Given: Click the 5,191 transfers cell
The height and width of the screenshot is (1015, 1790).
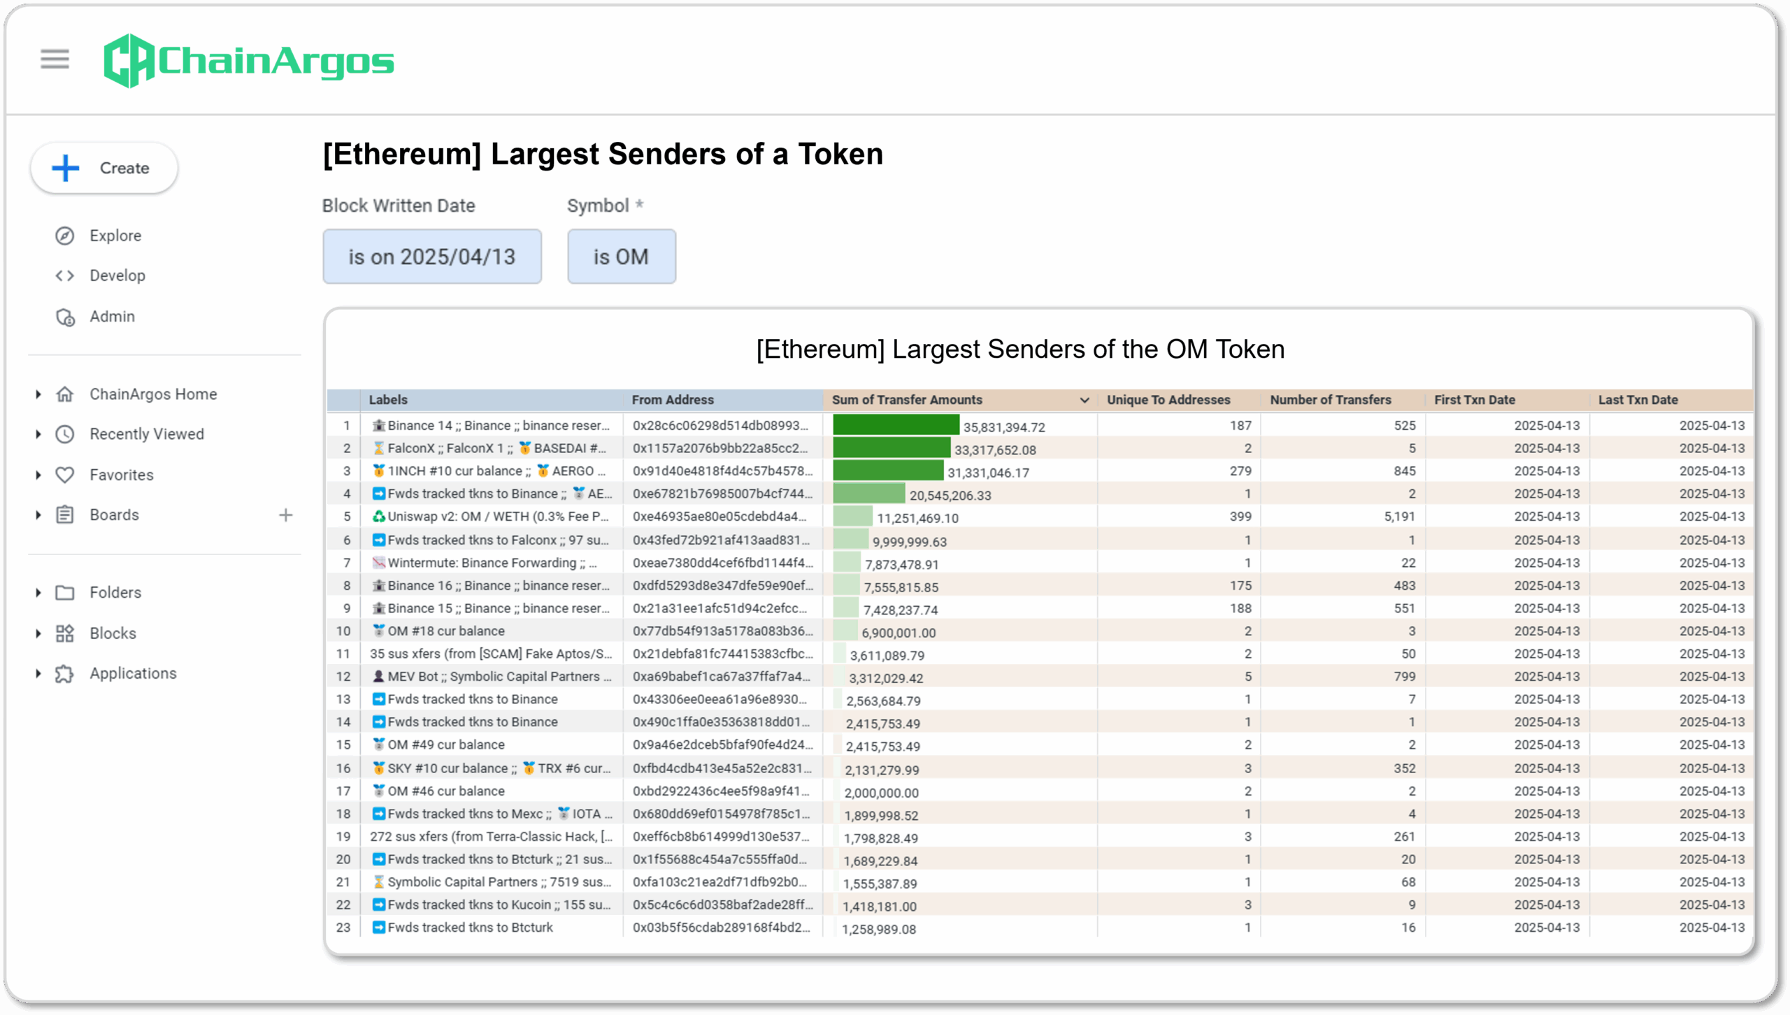Looking at the screenshot, I should pos(1399,517).
